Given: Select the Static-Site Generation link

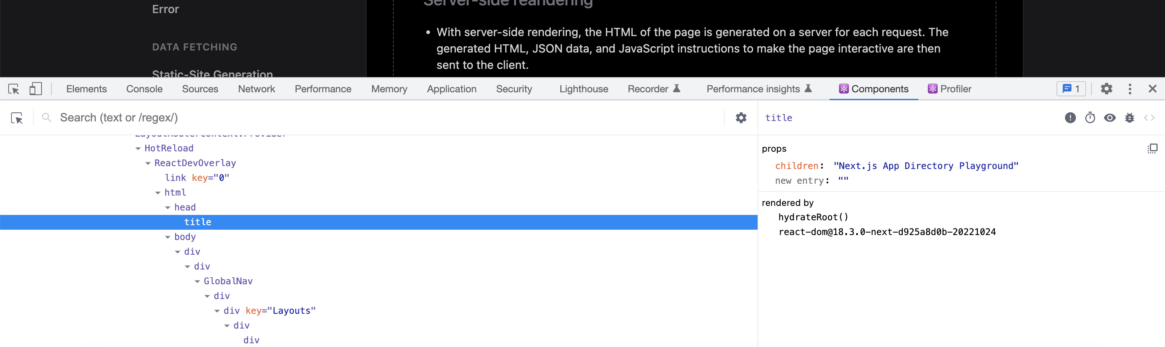Looking at the screenshot, I should click(x=212, y=73).
